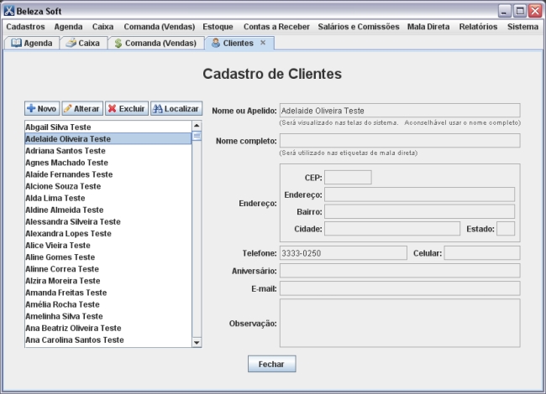Click the Nome ou Apelido field
The width and height of the screenshot is (546, 394).
(x=400, y=111)
